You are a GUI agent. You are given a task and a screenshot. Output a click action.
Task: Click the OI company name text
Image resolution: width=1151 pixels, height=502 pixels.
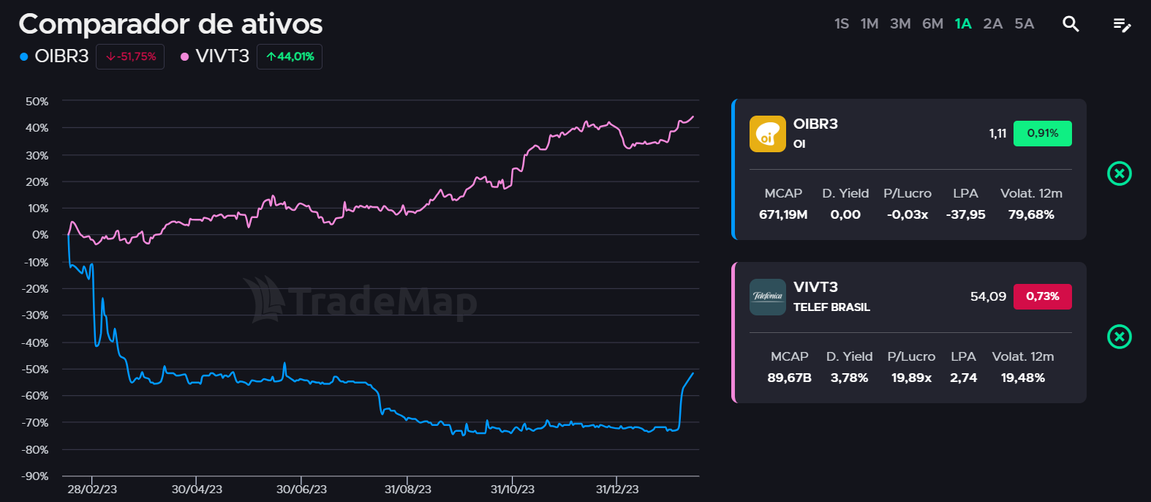pos(799,144)
